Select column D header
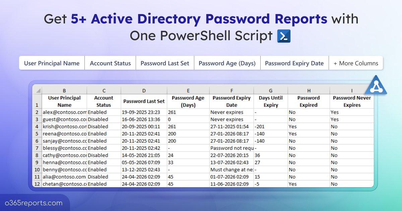Screen dimensions: 402x211 click(x=144, y=90)
